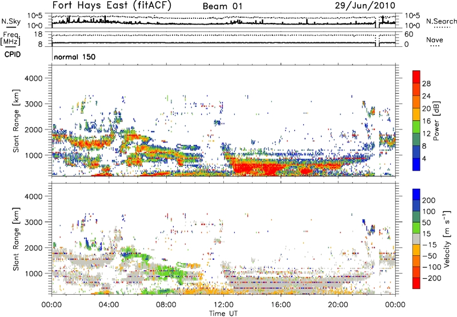The width and height of the screenshot is (457, 317).
Task: Click the '12:00' time axis label
Action: click(x=223, y=305)
